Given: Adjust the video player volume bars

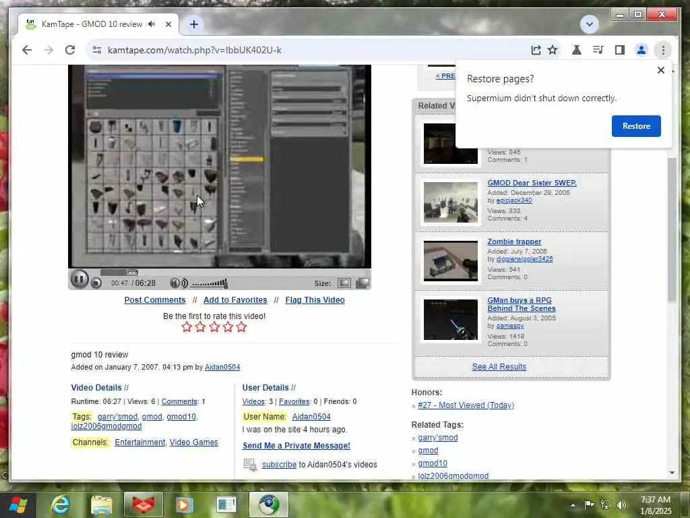Looking at the screenshot, I should [210, 283].
